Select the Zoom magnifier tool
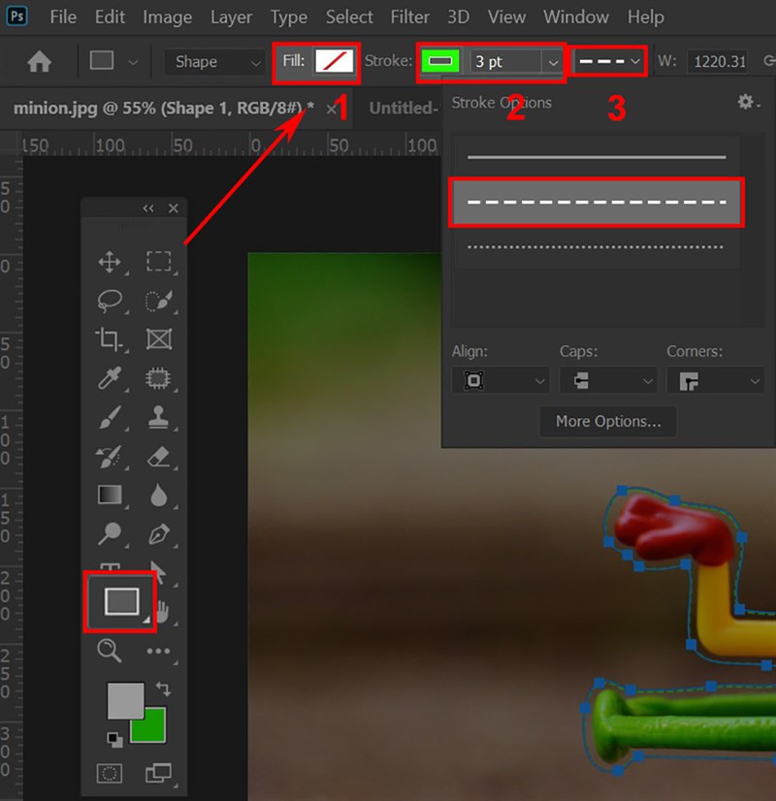This screenshot has height=801, width=776. 110,651
